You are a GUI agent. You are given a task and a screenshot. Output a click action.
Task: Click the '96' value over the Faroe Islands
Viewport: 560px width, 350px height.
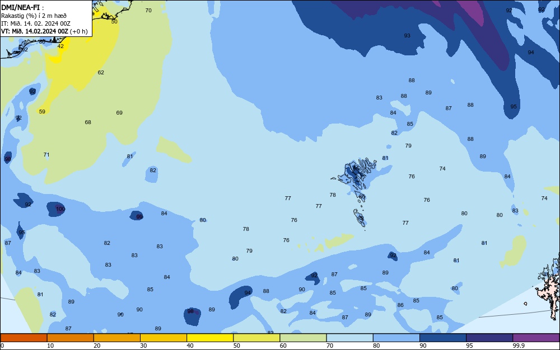tap(356, 168)
